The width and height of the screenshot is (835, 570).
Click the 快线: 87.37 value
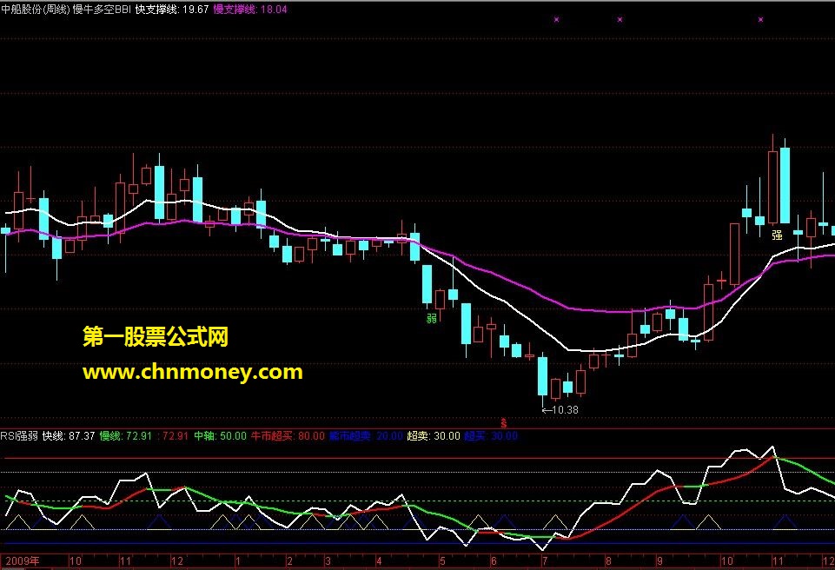[x=69, y=436]
